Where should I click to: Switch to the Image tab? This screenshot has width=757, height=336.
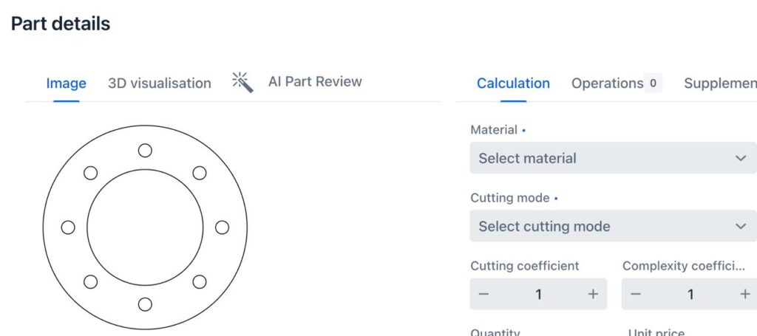(x=66, y=83)
